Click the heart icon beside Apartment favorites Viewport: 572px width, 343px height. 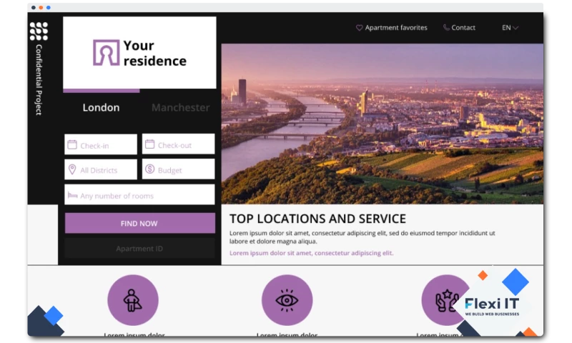[x=359, y=28]
